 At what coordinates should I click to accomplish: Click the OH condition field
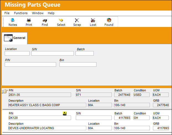pyautogui.click(x=142, y=118)
